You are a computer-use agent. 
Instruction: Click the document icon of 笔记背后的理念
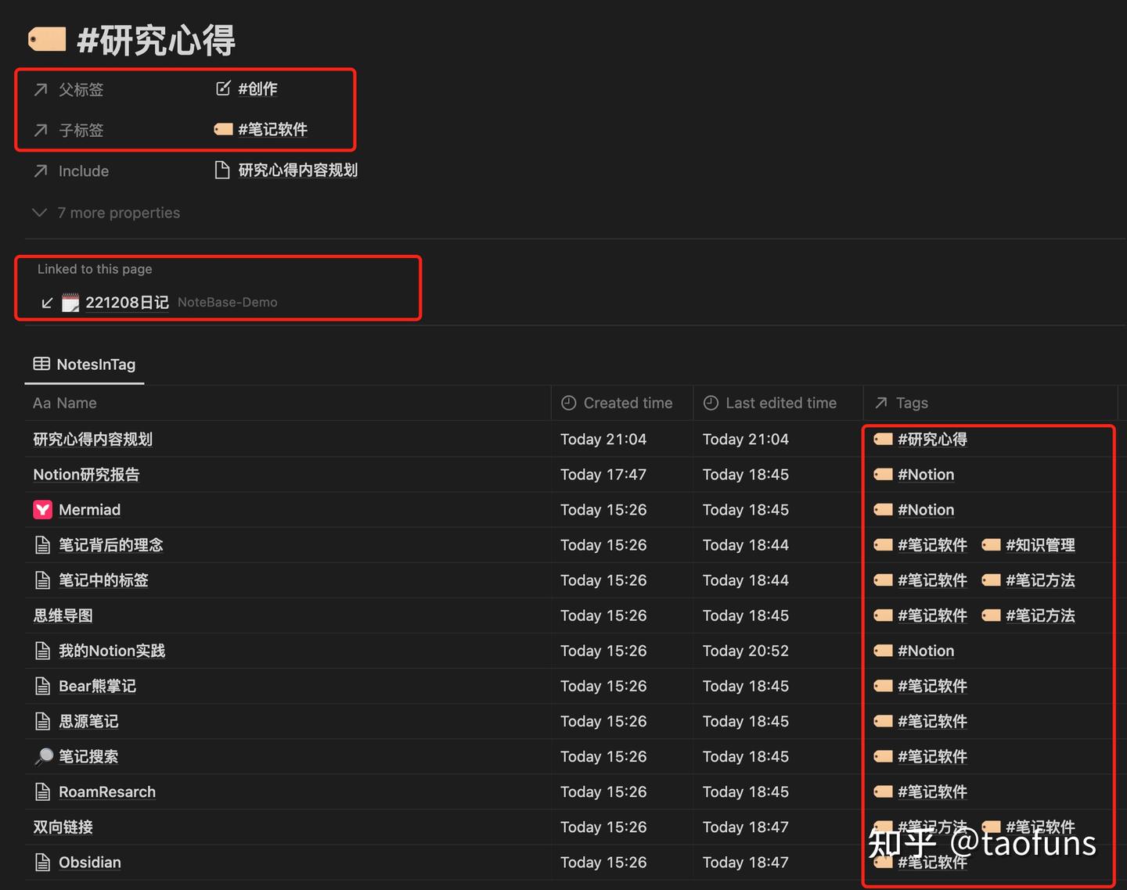[x=43, y=545]
